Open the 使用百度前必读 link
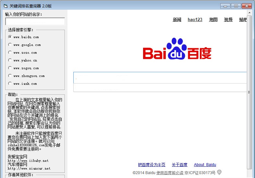 coord(170,173)
